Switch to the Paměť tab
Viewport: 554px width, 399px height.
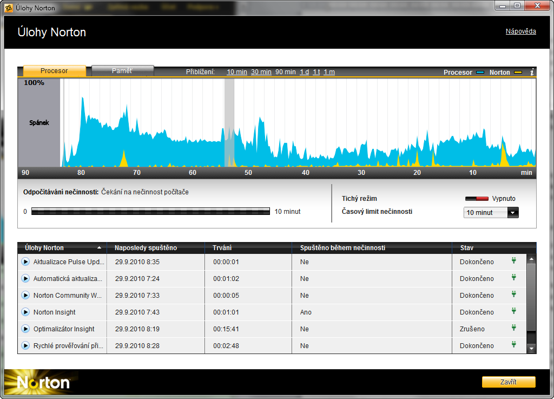122,71
